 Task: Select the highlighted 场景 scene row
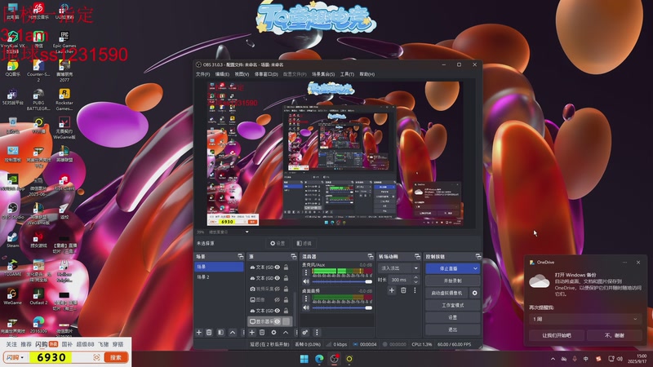tap(219, 267)
